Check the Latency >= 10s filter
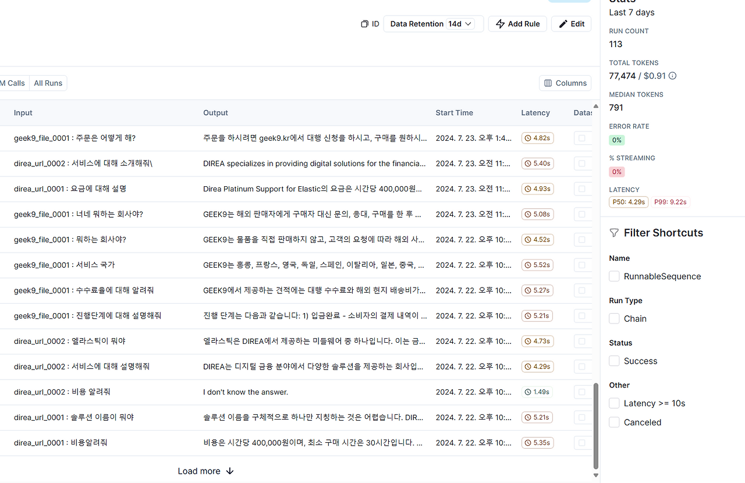Screen dimensions: 745x483 coord(614,403)
